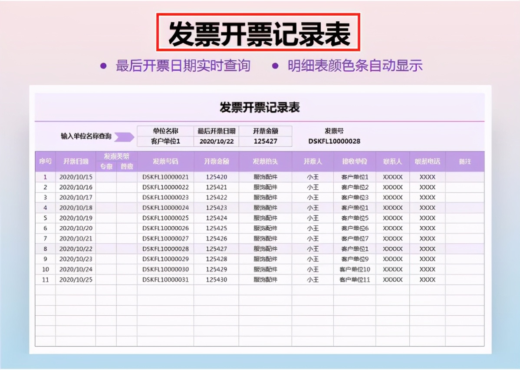Select the 专票 invoice type sub-header
The height and width of the screenshot is (370, 520).
(x=105, y=166)
